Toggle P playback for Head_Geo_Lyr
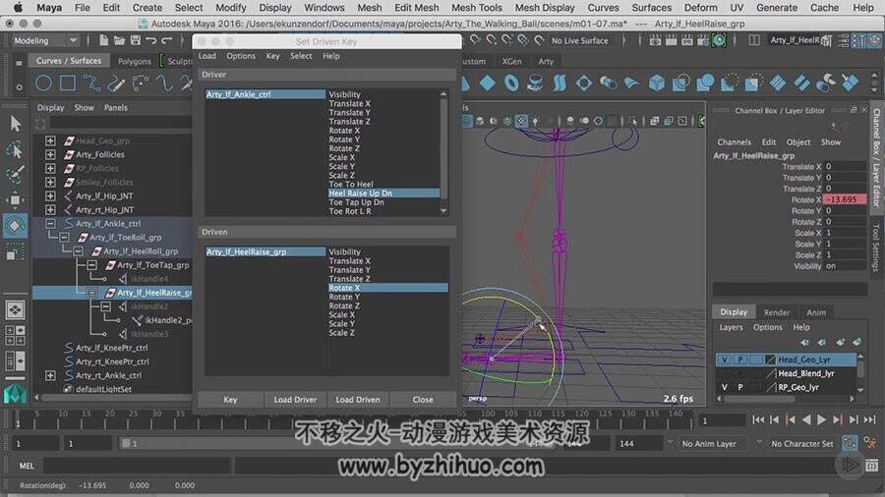 (739, 359)
